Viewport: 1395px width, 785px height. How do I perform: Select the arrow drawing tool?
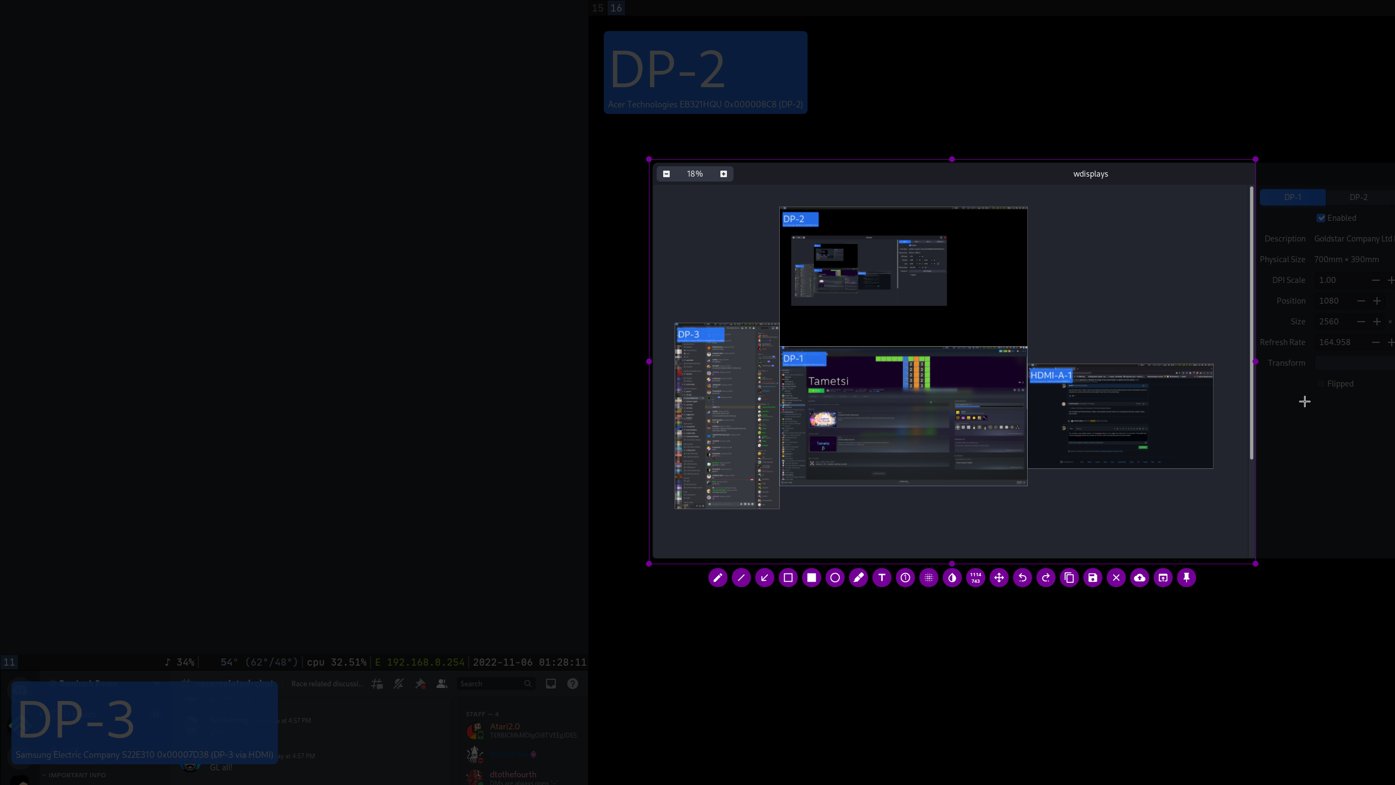(765, 578)
